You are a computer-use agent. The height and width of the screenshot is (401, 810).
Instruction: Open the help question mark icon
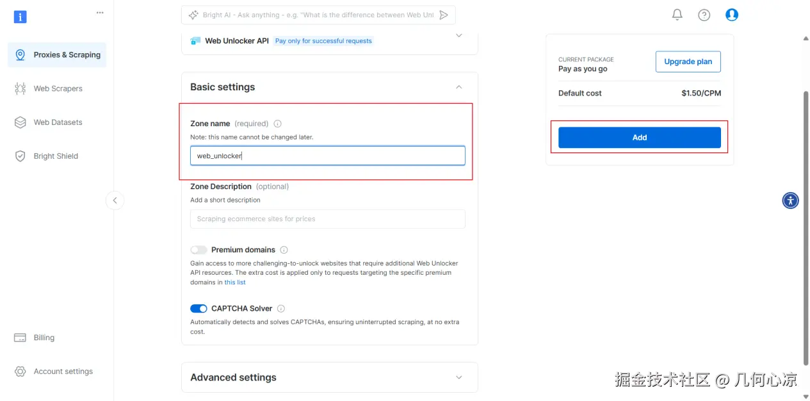pos(704,15)
